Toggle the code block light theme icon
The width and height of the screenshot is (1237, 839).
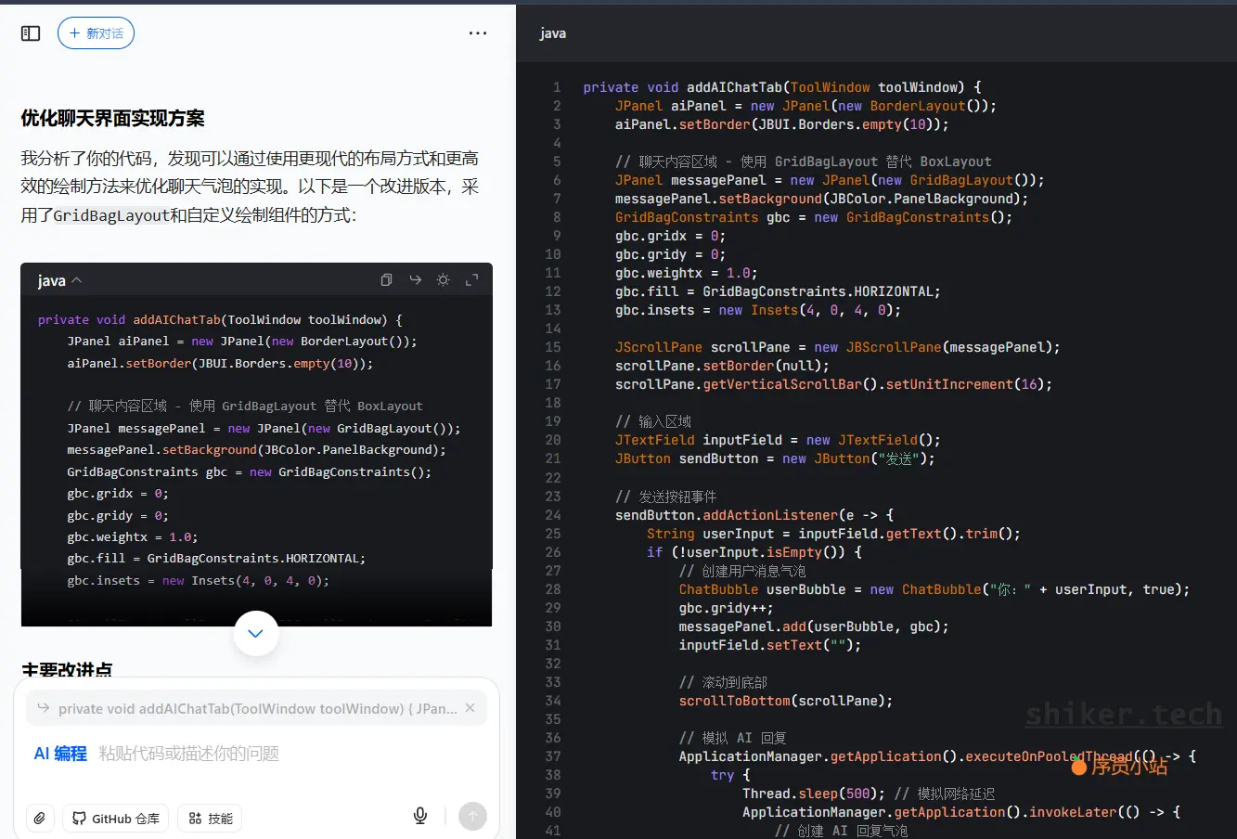[444, 279]
